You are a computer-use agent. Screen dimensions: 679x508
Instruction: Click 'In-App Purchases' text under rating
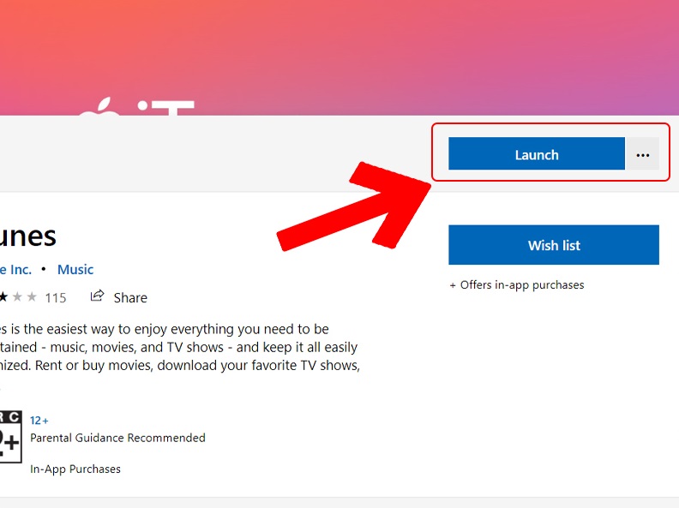75,469
